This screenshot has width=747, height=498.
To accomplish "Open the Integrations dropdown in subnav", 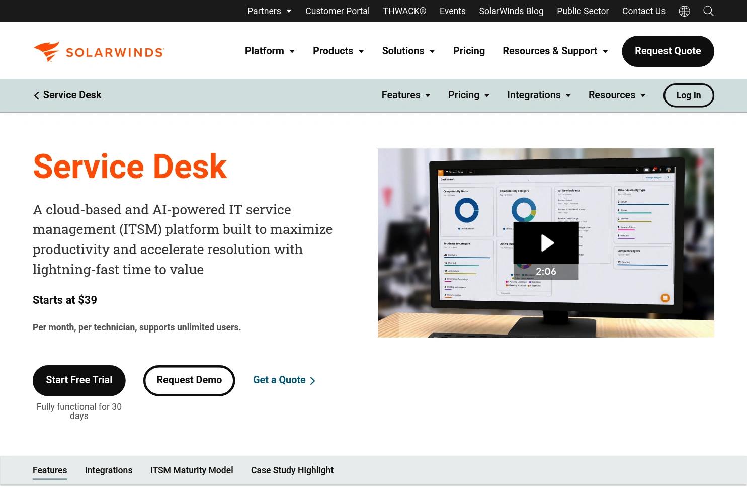I will click(539, 95).
